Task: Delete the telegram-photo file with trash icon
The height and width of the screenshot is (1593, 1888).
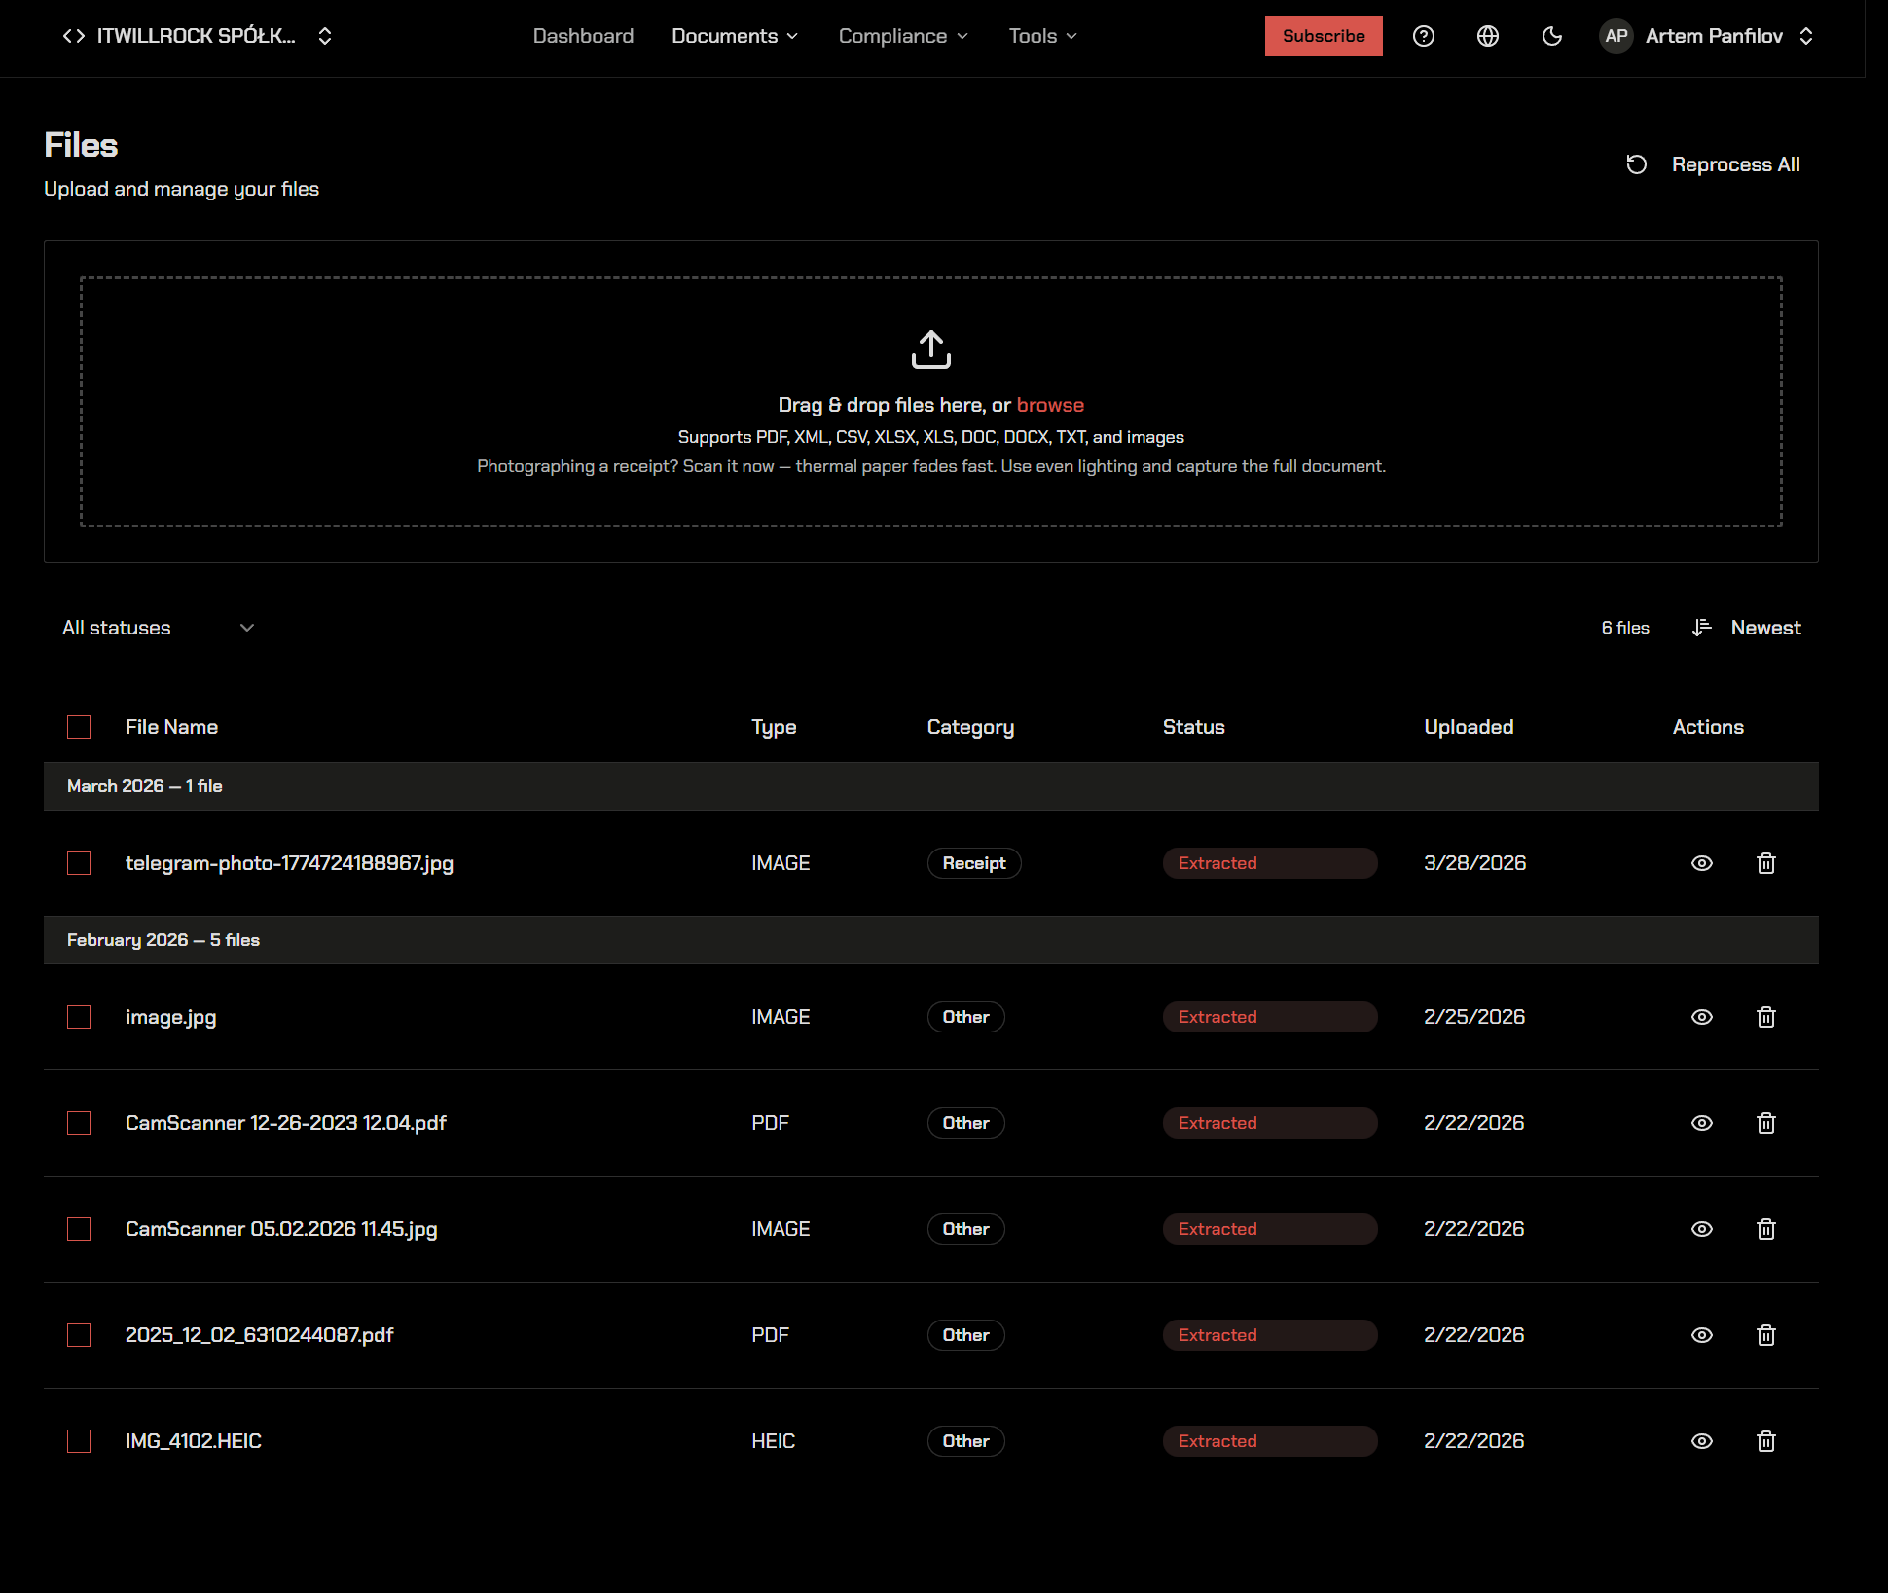Action: pyautogui.click(x=1765, y=863)
